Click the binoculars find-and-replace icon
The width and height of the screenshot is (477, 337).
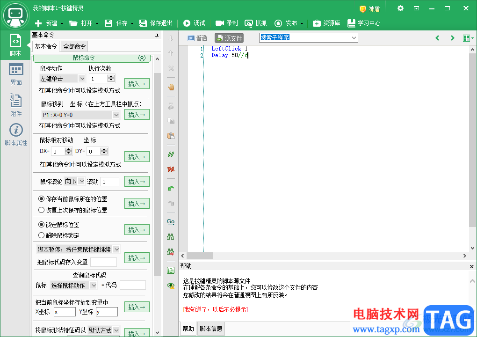click(x=171, y=252)
